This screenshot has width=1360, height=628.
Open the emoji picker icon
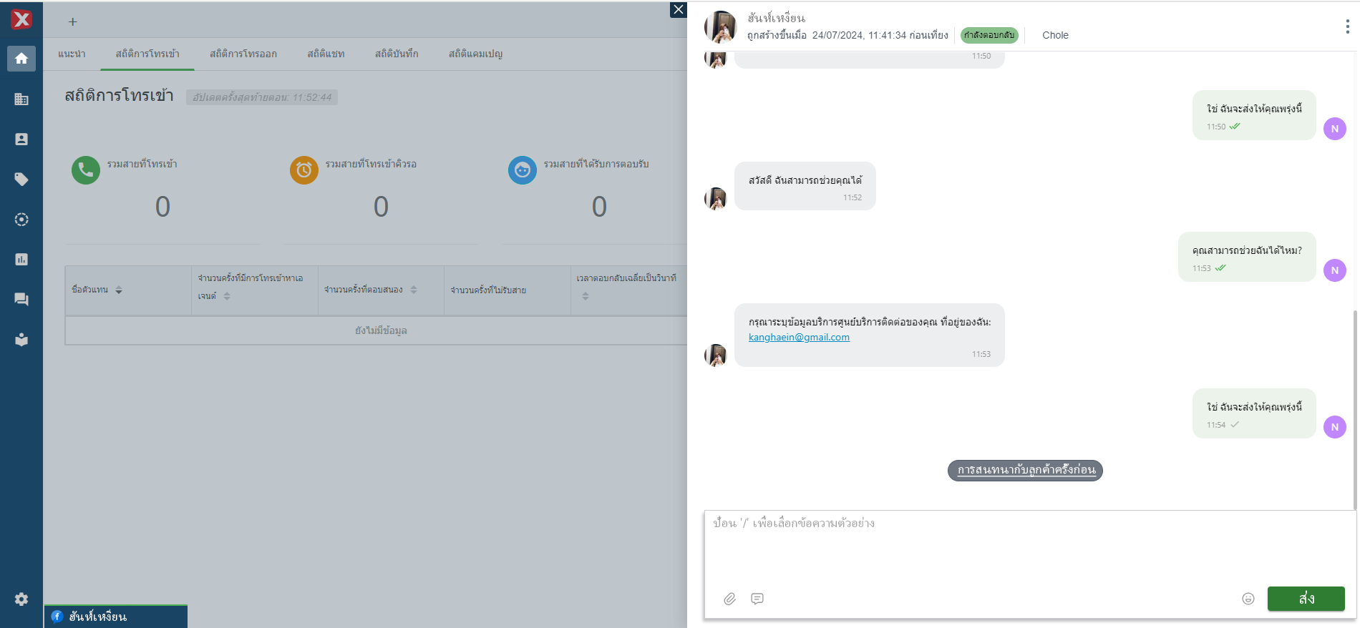pyautogui.click(x=1248, y=599)
